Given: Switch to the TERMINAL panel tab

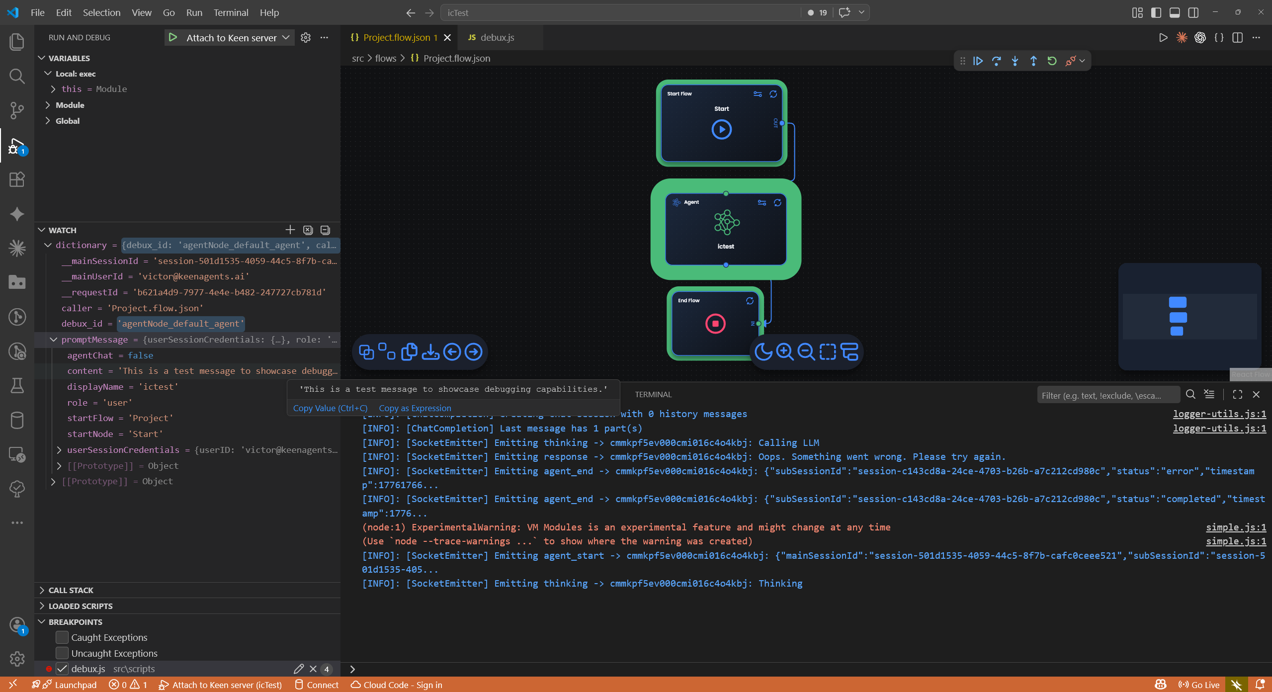Looking at the screenshot, I should click(x=653, y=394).
